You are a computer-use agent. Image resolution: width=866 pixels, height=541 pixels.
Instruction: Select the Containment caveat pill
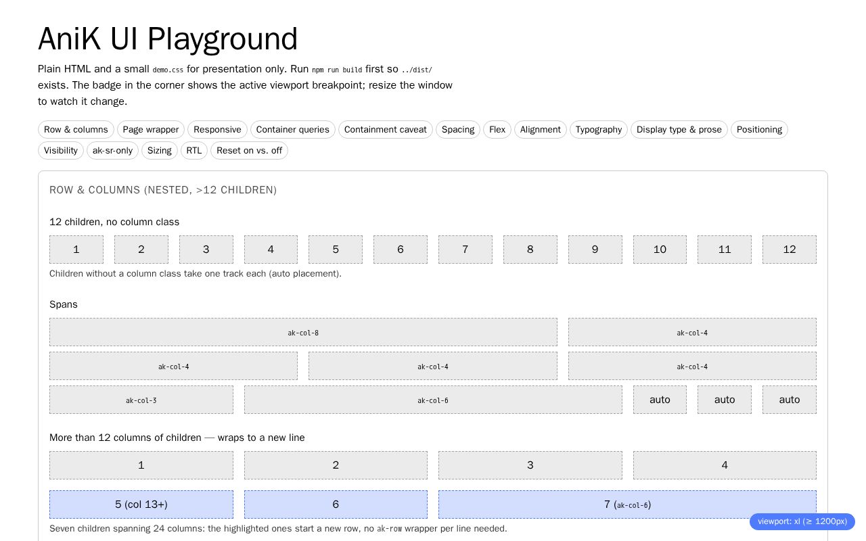[x=386, y=130]
